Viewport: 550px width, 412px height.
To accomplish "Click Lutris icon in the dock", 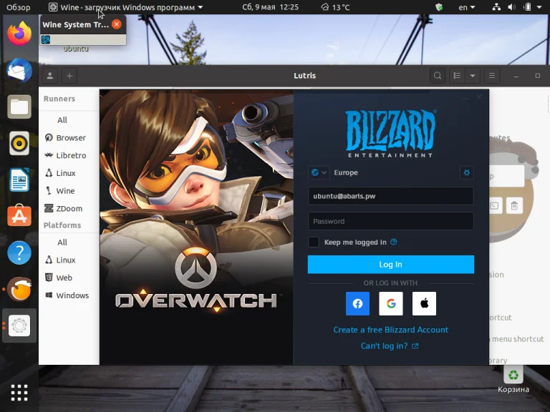I will pyautogui.click(x=19, y=289).
